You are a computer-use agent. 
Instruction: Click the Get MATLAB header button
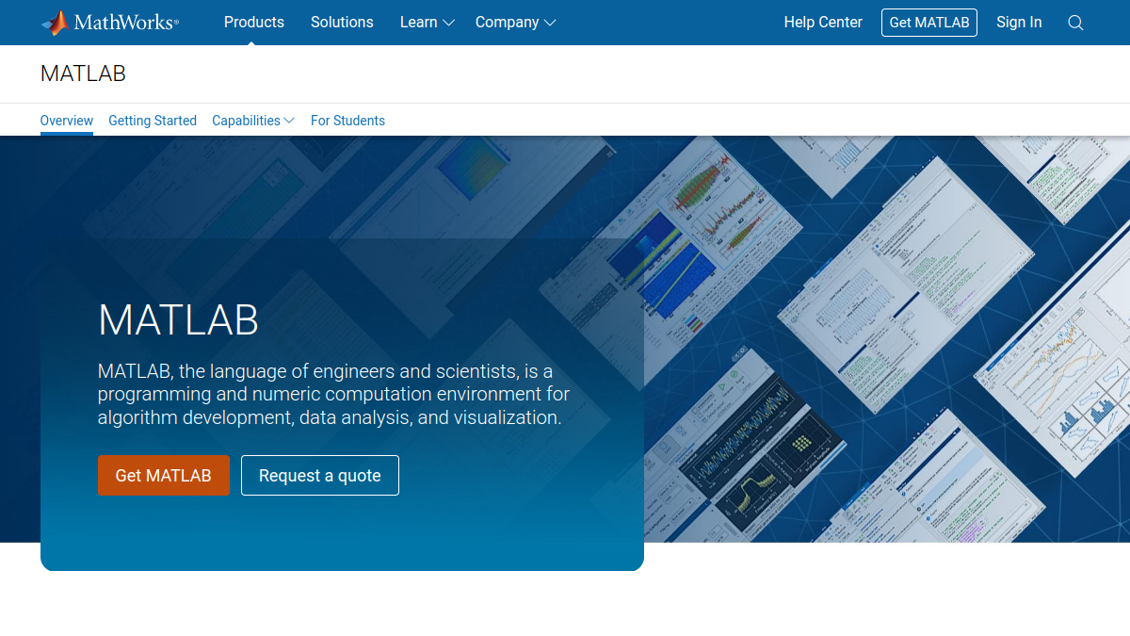(929, 23)
